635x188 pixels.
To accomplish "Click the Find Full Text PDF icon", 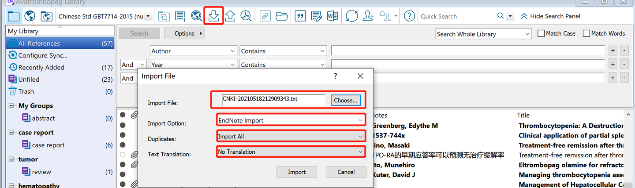I will tap(246, 16).
